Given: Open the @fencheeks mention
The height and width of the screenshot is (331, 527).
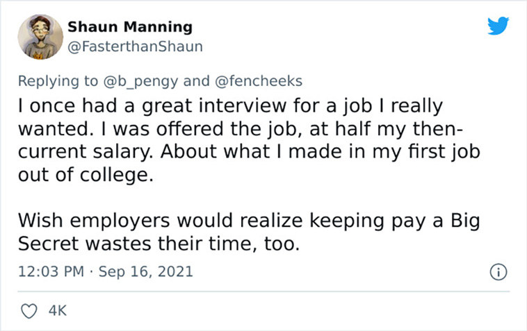Looking at the screenshot, I should pos(259,81).
